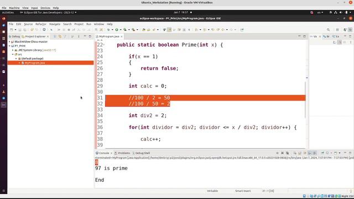
Task: Click the editor vertical scrollbar
Action: pyautogui.click(x=305, y=99)
